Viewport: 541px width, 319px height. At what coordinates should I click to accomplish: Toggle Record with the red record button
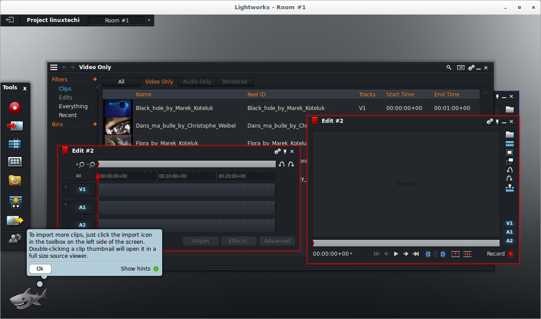click(x=510, y=253)
